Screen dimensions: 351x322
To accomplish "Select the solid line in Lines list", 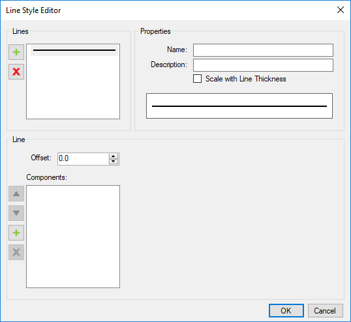I will click(74, 50).
